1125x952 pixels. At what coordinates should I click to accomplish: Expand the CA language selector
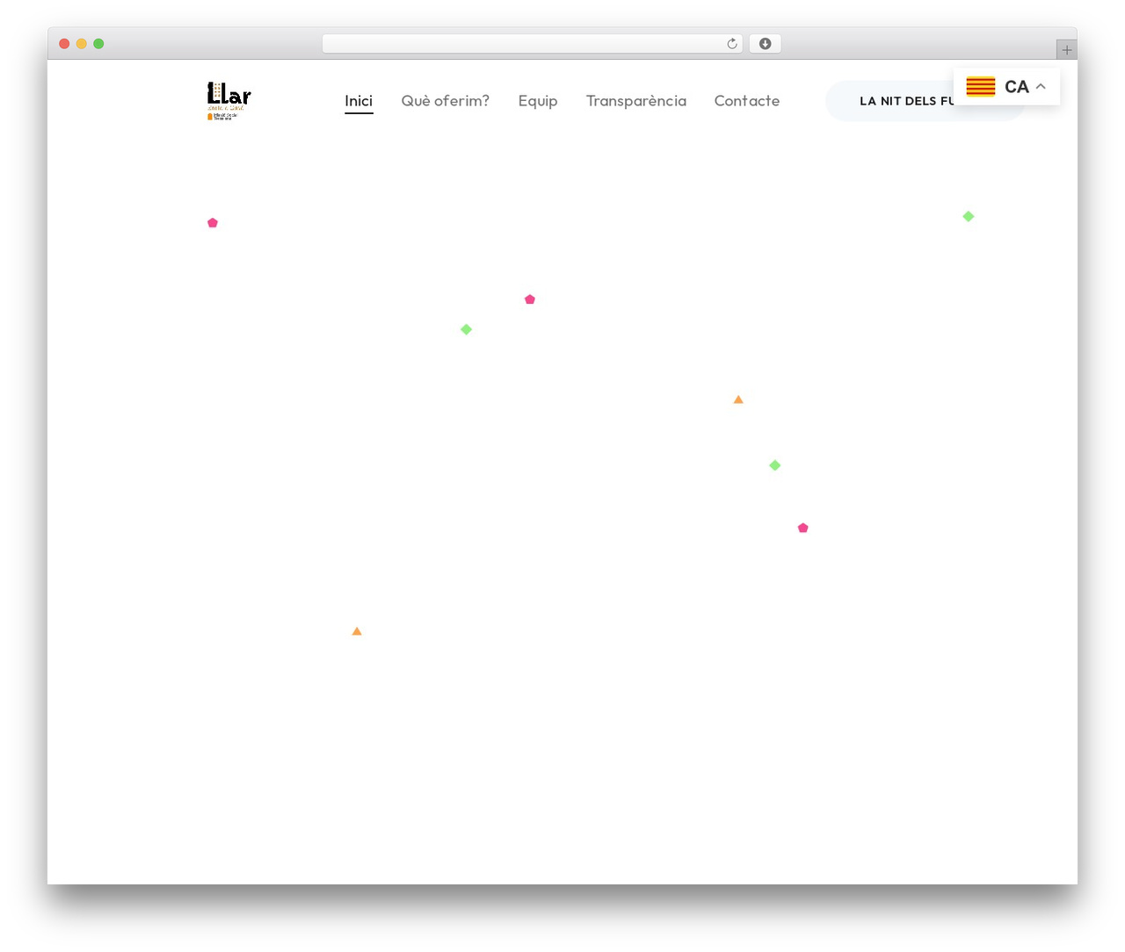[1006, 86]
